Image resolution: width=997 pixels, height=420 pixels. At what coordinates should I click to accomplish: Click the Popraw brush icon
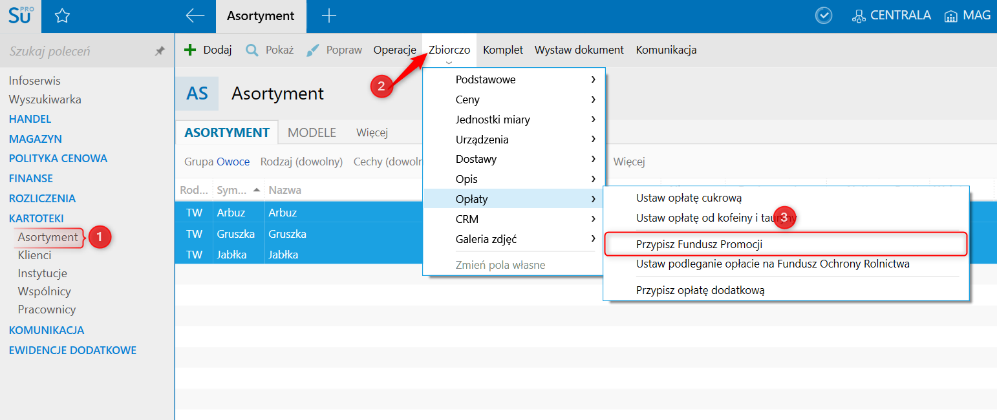[313, 50]
